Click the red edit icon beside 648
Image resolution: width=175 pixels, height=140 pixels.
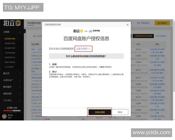(115, 118)
